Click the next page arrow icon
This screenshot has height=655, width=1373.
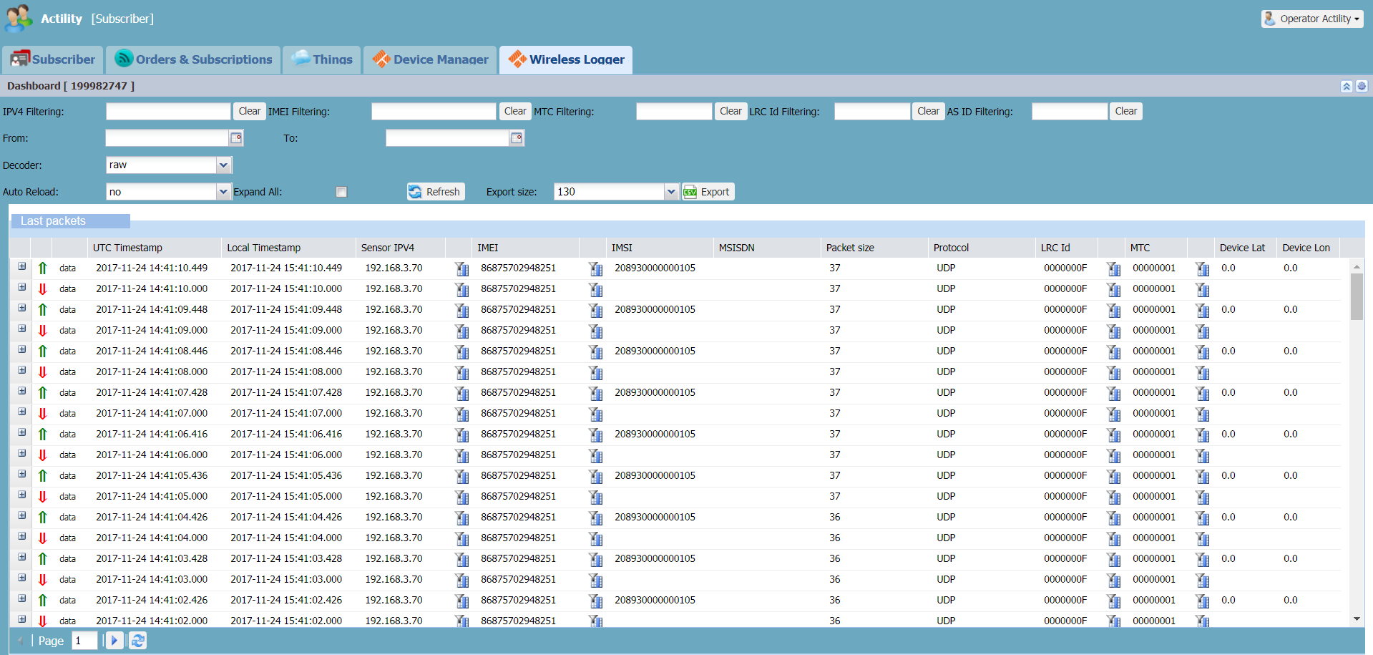pos(114,641)
